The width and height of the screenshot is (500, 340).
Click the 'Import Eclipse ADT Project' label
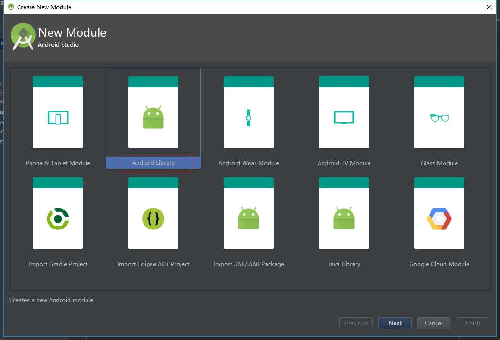153,264
